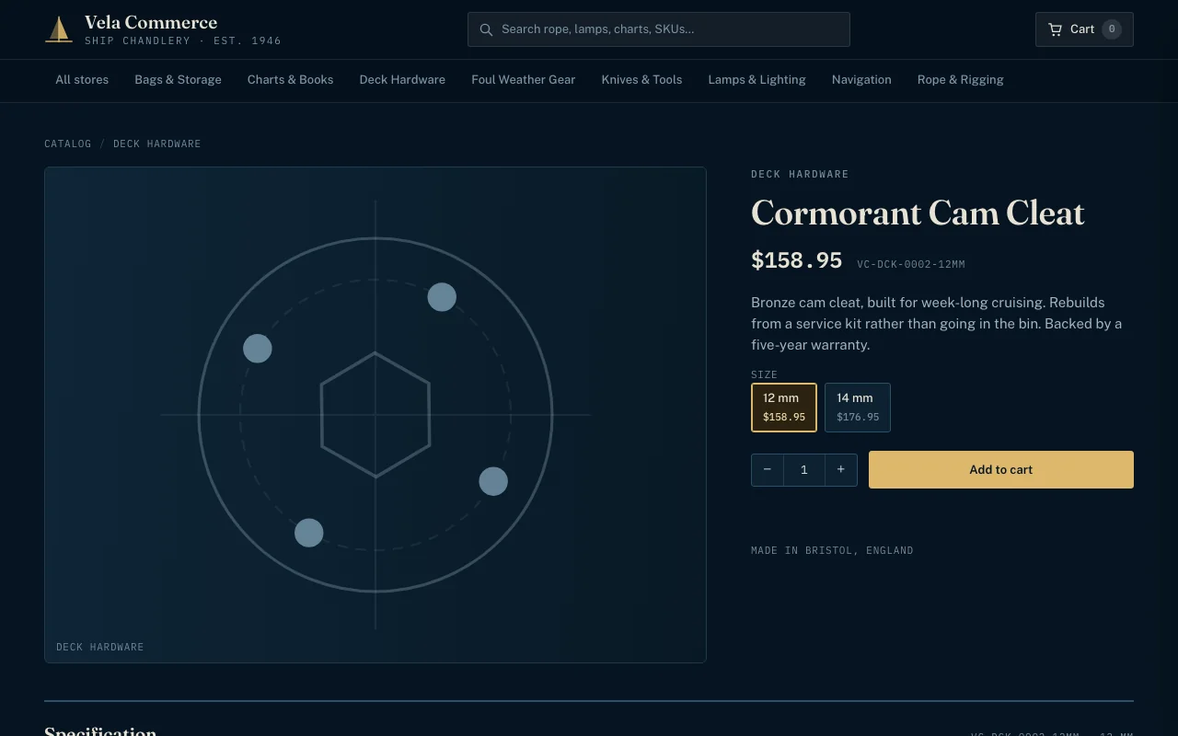Click the cart count badge showing 0
Viewport: 1178px width, 736px height.
point(1112,29)
